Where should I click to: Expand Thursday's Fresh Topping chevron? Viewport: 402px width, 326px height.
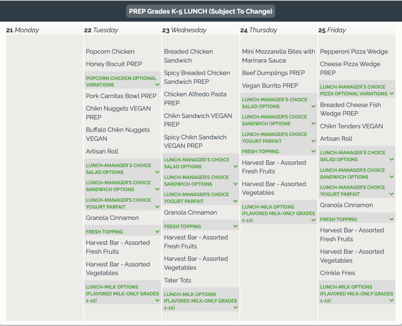(x=314, y=151)
